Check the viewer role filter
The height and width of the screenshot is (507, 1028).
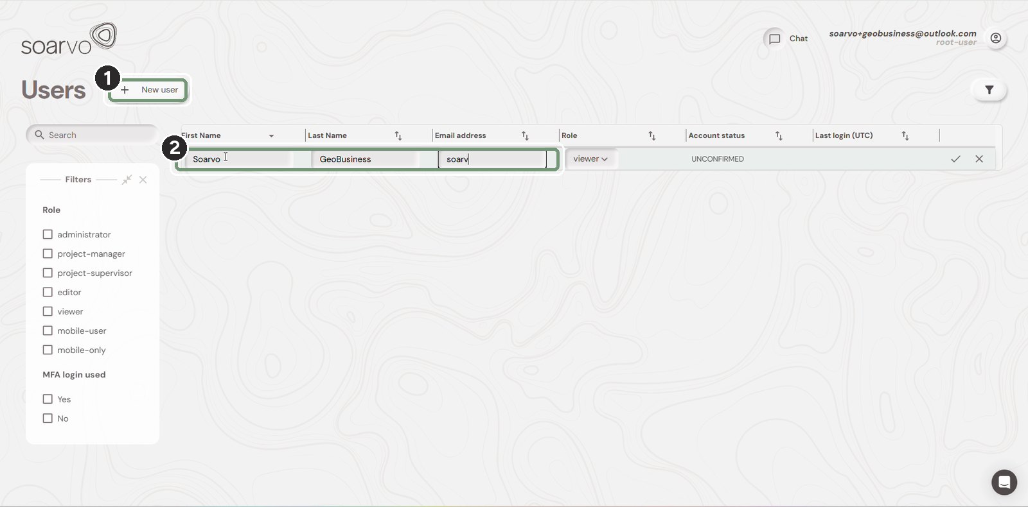[48, 312]
